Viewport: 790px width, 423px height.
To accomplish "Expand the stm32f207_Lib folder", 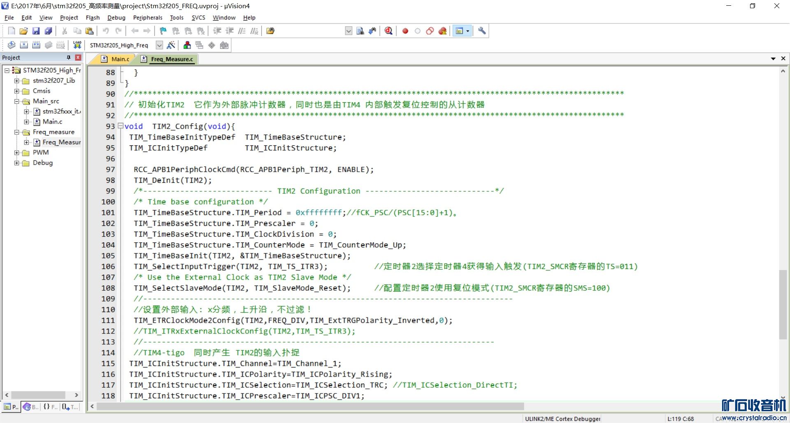I will pyautogui.click(x=17, y=80).
